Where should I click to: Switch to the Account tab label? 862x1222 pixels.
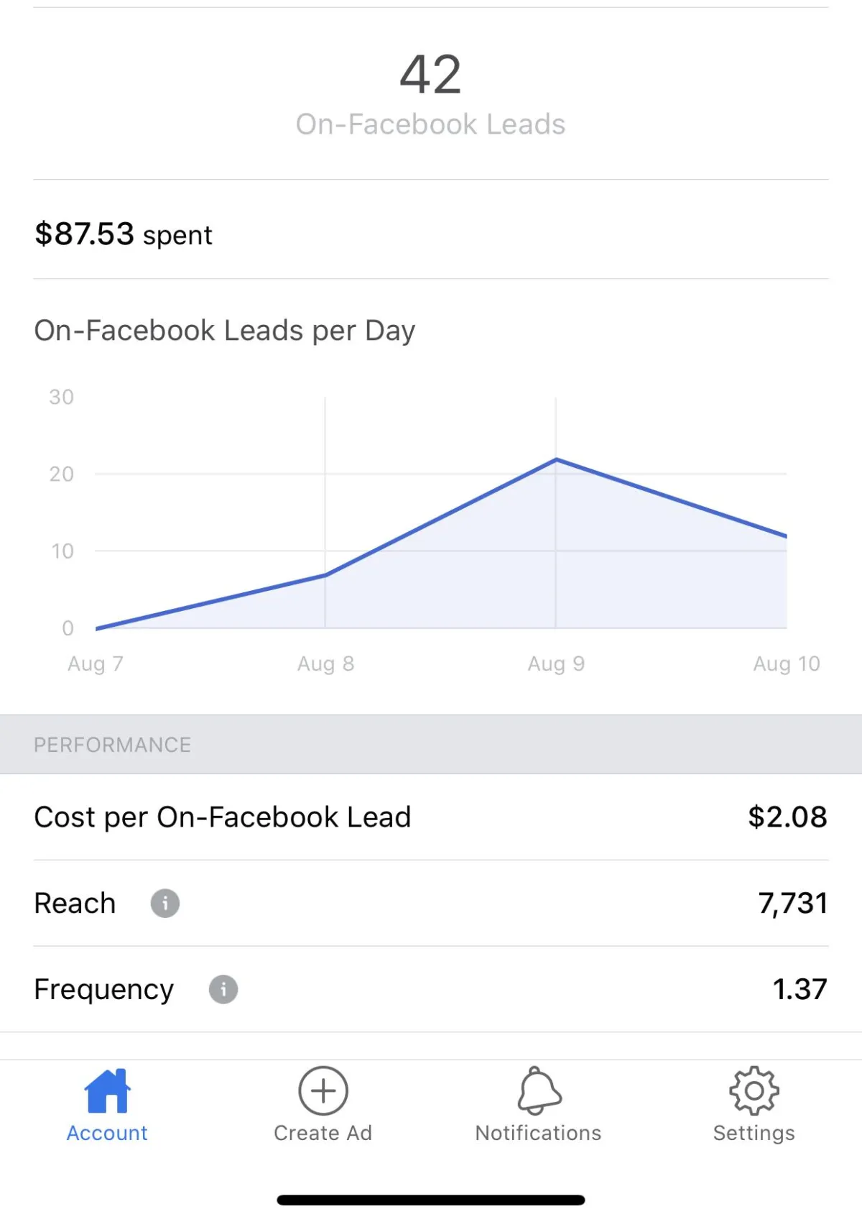click(x=107, y=1134)
